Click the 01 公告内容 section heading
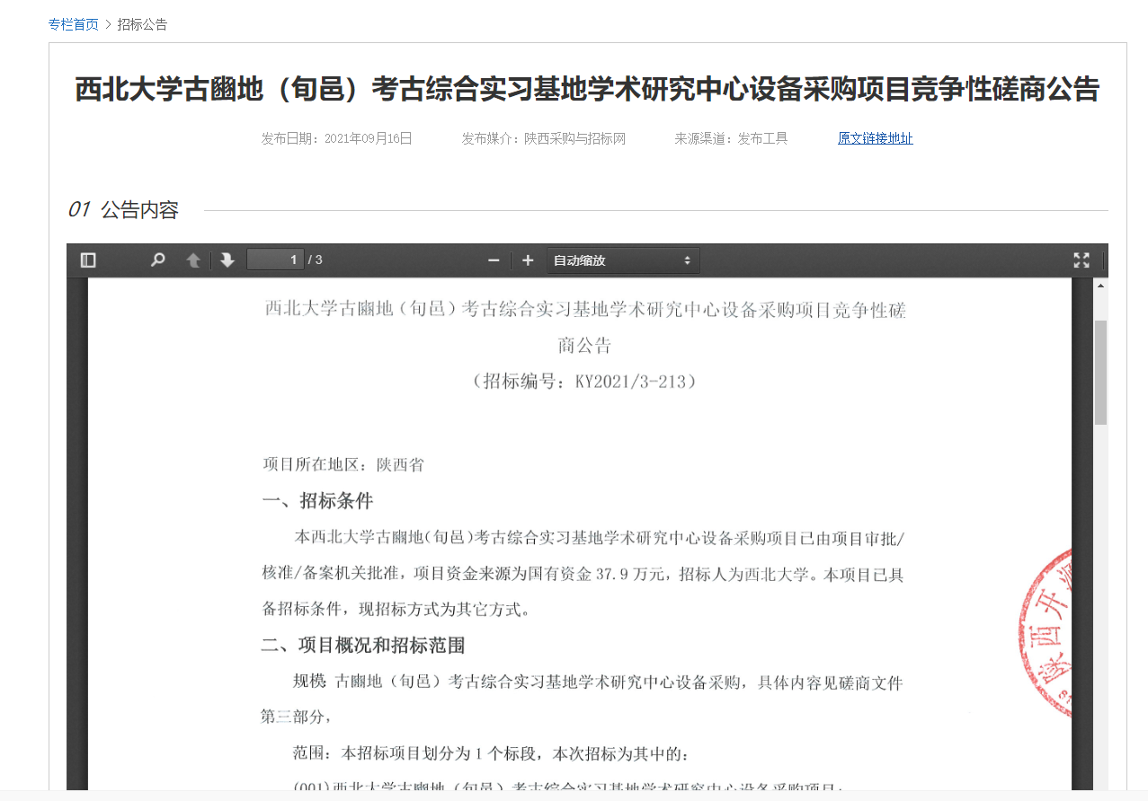Viewport: 1148px width, 801px height. (123, 210)
